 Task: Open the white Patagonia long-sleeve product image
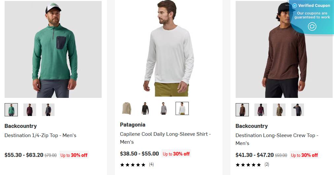click(x=169, y=49)
